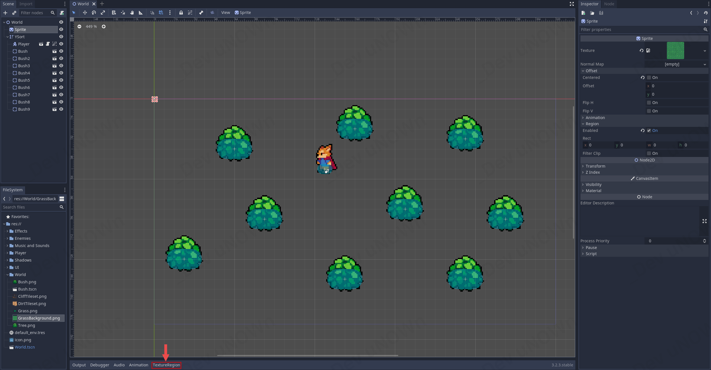Screen dimensions: 711x370
Task: Select the Rotate mode tool
Action: (94, 13)
